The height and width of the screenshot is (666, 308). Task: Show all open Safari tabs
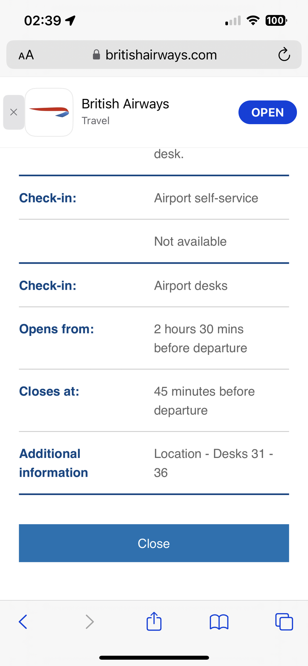pos(284,622)
